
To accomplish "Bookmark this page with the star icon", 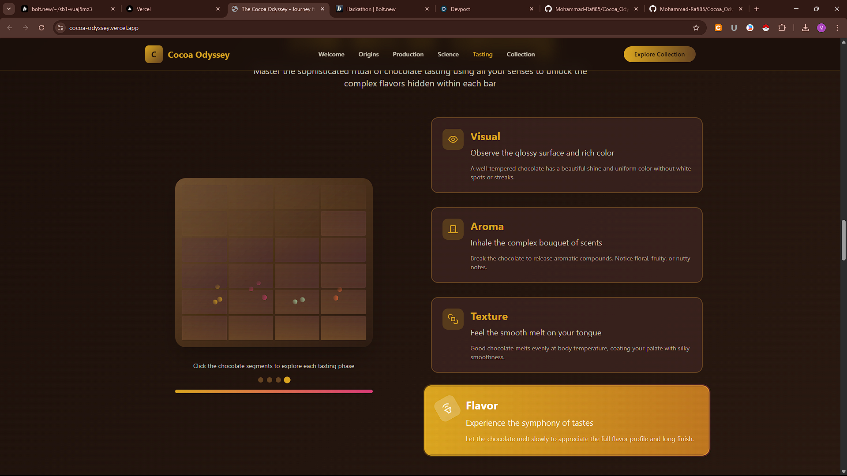I will [x=696, y=27].
